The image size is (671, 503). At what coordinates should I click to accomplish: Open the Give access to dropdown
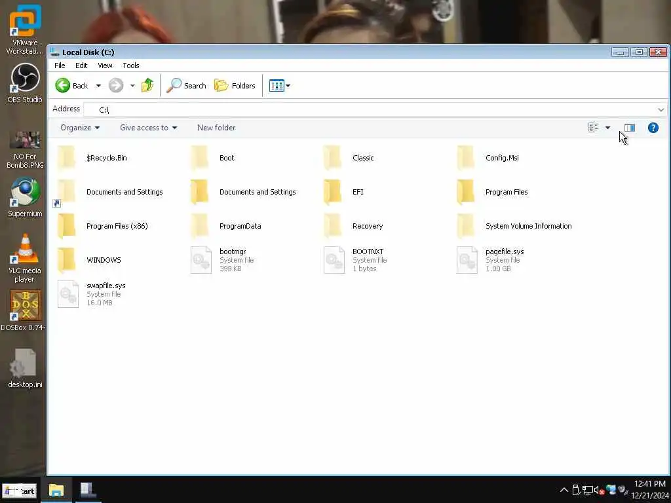(149, 128)
